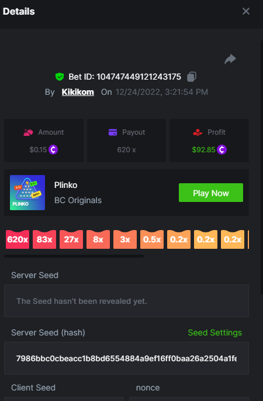Select the 620x multiplier tile
Screen dimensions: 263x401
(18, 239)
